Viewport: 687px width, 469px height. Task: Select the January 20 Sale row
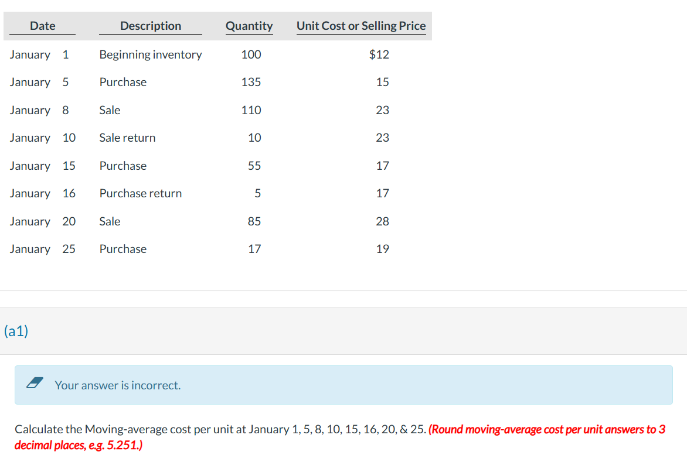pos(110,221)
